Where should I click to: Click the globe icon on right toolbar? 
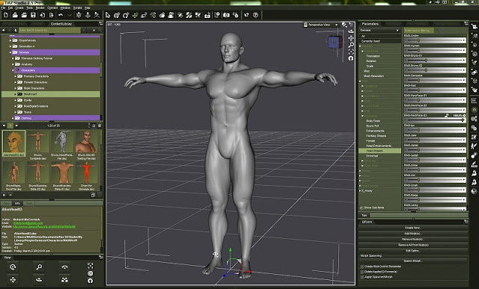tap(474, 191)
